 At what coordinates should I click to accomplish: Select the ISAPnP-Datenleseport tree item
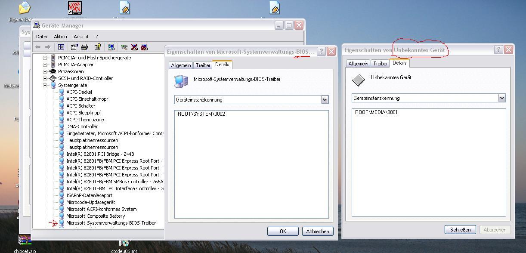coord(89,195)
